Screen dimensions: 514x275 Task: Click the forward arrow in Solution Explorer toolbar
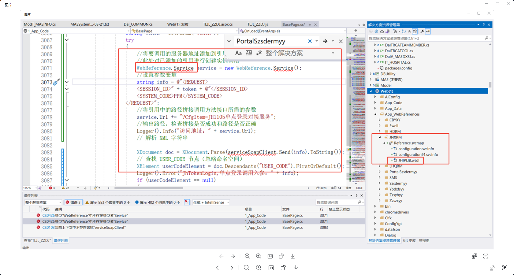pos(376,32)
